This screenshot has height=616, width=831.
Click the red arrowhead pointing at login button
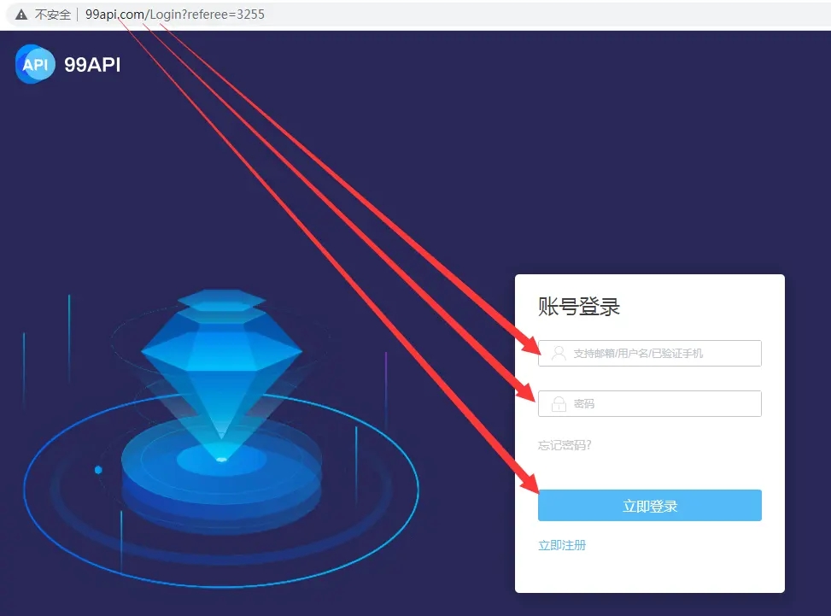(528, 481)
